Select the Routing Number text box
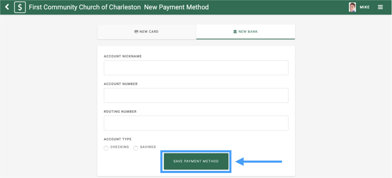392x178 pixels. click(x=196, y=123)
